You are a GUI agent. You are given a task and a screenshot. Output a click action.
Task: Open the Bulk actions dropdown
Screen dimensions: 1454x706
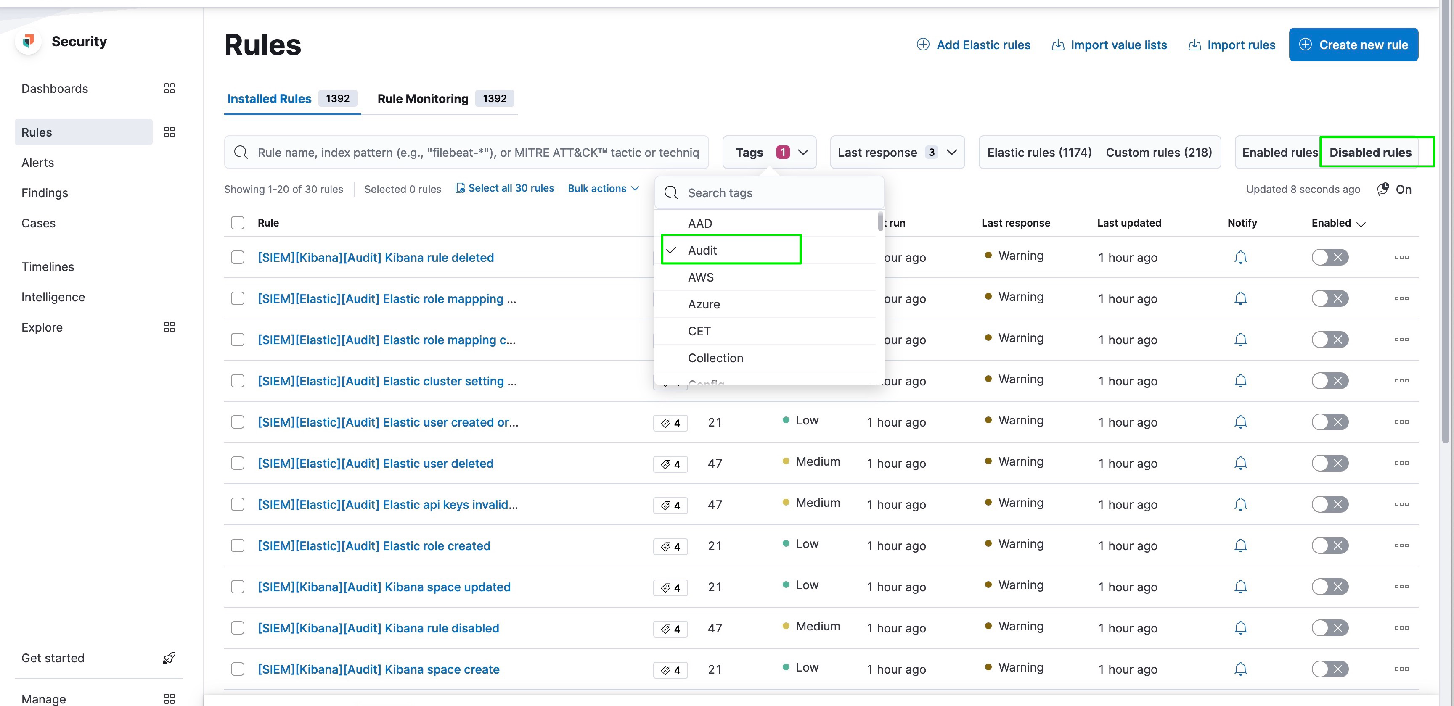click(603, 188)
